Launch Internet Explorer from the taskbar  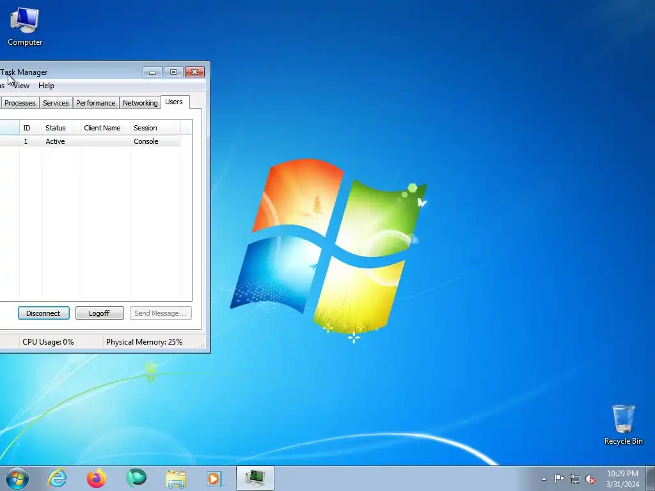click(57, 478)
